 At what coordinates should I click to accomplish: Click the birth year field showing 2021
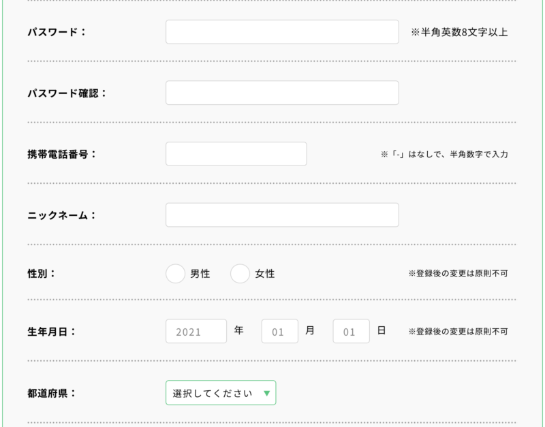pos(196,332)
